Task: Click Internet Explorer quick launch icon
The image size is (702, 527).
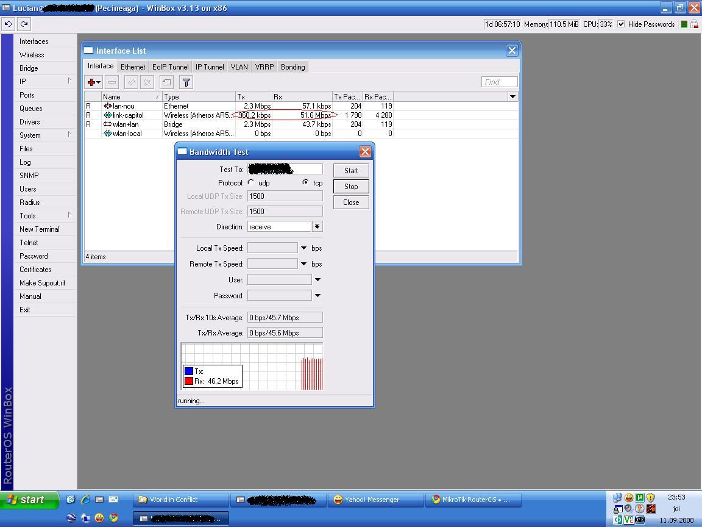Action: tap(85, 499)
